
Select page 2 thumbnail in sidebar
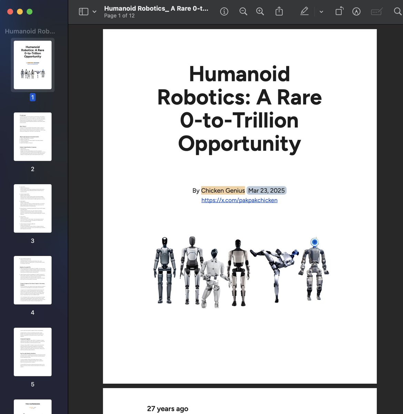[32, 136]
